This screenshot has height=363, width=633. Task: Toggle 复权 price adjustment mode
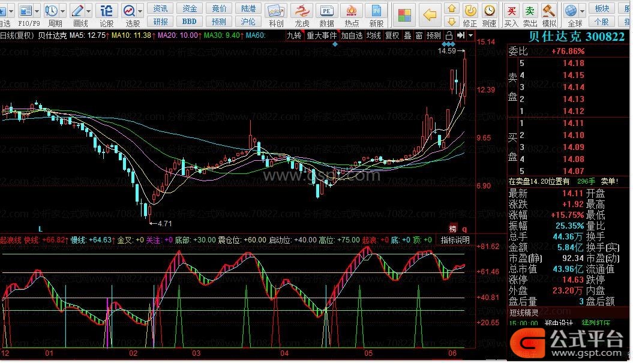click(392, 35)
